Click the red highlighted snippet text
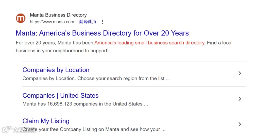 (x=149, y=43)
